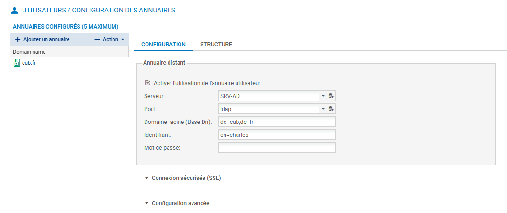This screenshot has height=213, width=507.
Task: Select the cub.fr domain entry
Action: click(x=69, y=63)
